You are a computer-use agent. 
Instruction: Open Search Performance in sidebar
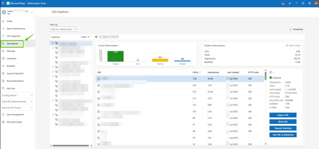(16, 29)
